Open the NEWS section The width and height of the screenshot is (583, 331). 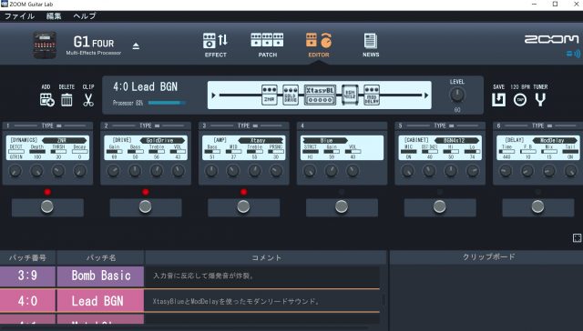(371, 45)
